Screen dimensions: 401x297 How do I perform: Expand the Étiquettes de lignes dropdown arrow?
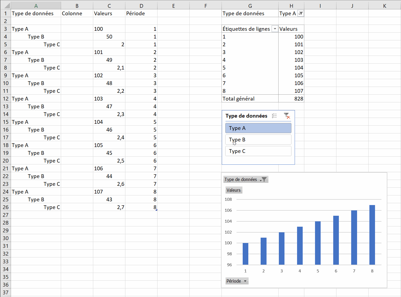pyautogui.click(x=275, y=29)
